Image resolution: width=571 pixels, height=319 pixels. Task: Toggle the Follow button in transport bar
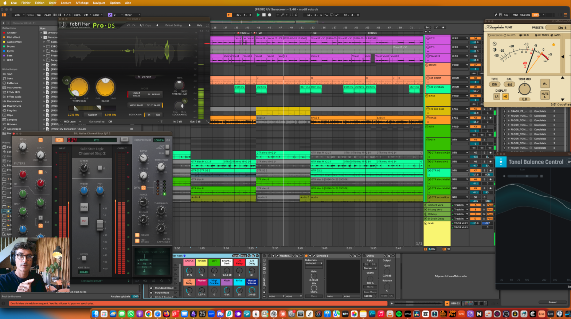pyautogui.click(x=30, y=15)
